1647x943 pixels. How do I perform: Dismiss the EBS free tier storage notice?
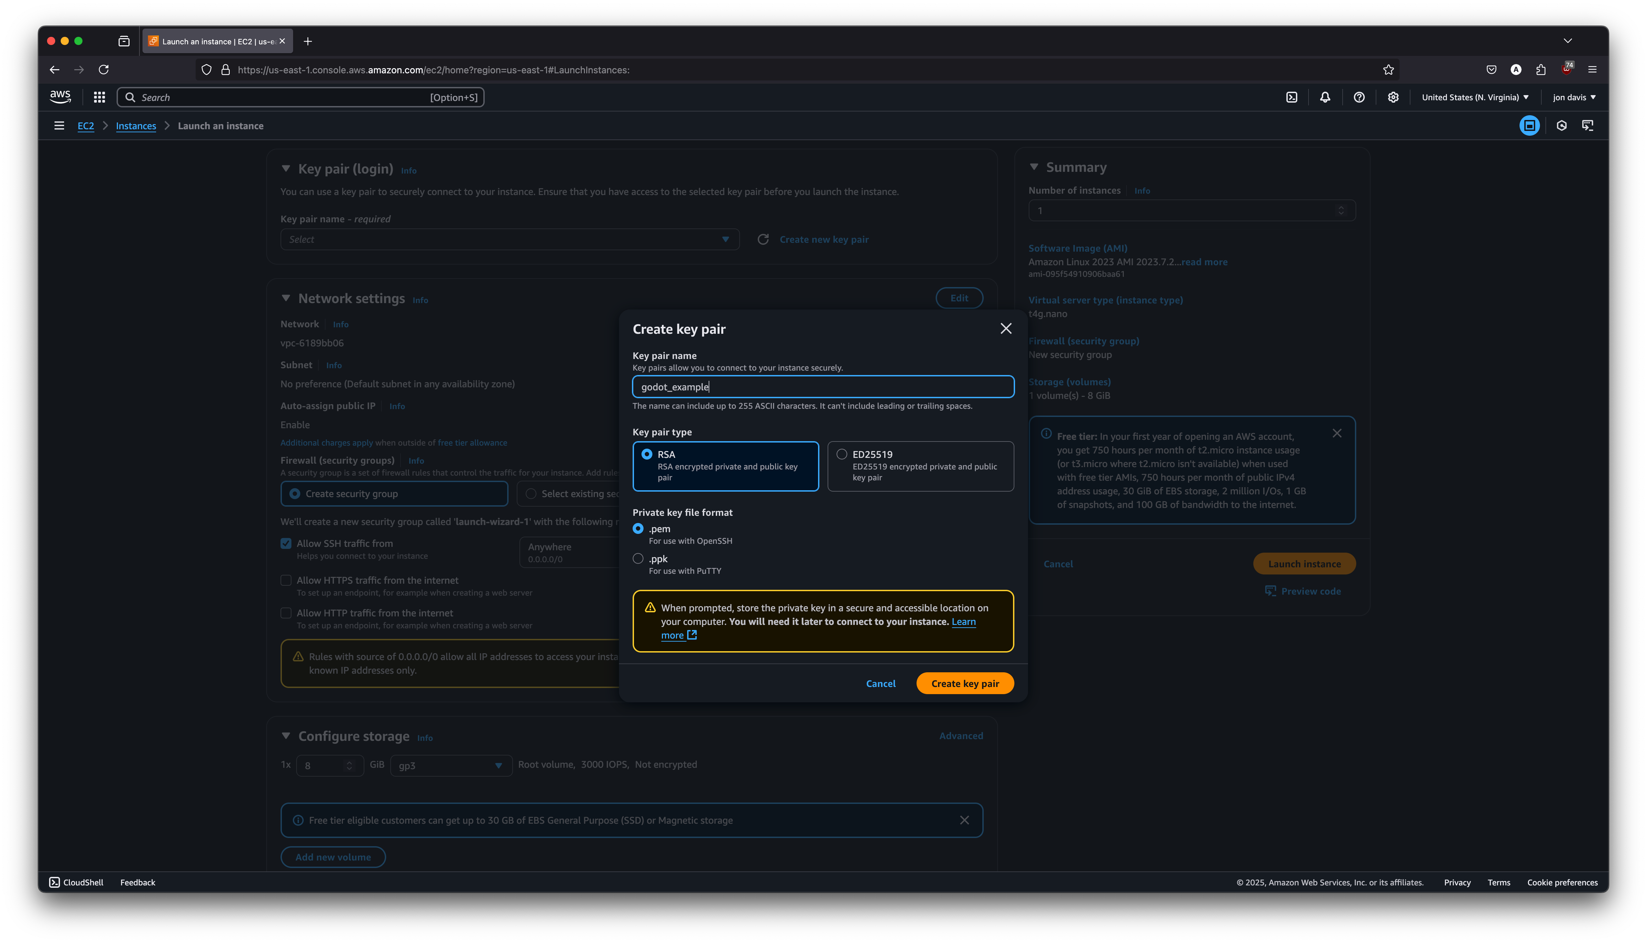coord(964,820)
